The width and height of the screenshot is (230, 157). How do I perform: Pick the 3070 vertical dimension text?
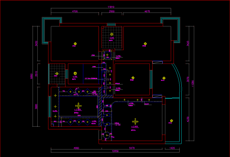[x=188, y=79]
